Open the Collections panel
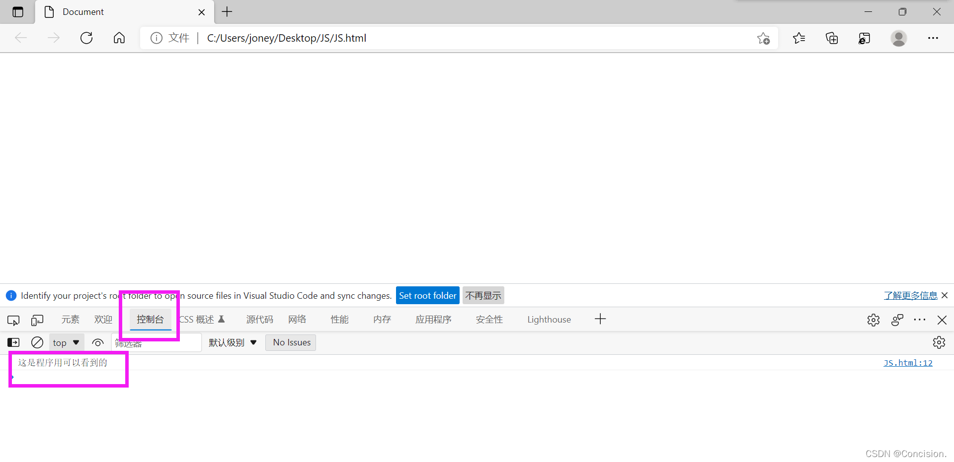954x462 pixels. [x=832, y=38]
